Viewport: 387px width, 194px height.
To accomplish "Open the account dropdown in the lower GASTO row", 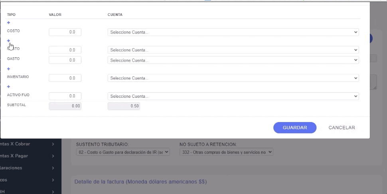I will coord(233,60).
